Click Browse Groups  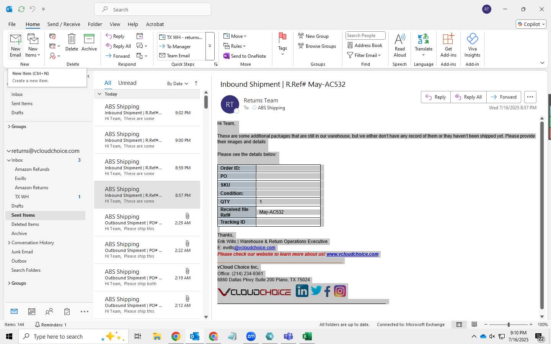317,46
